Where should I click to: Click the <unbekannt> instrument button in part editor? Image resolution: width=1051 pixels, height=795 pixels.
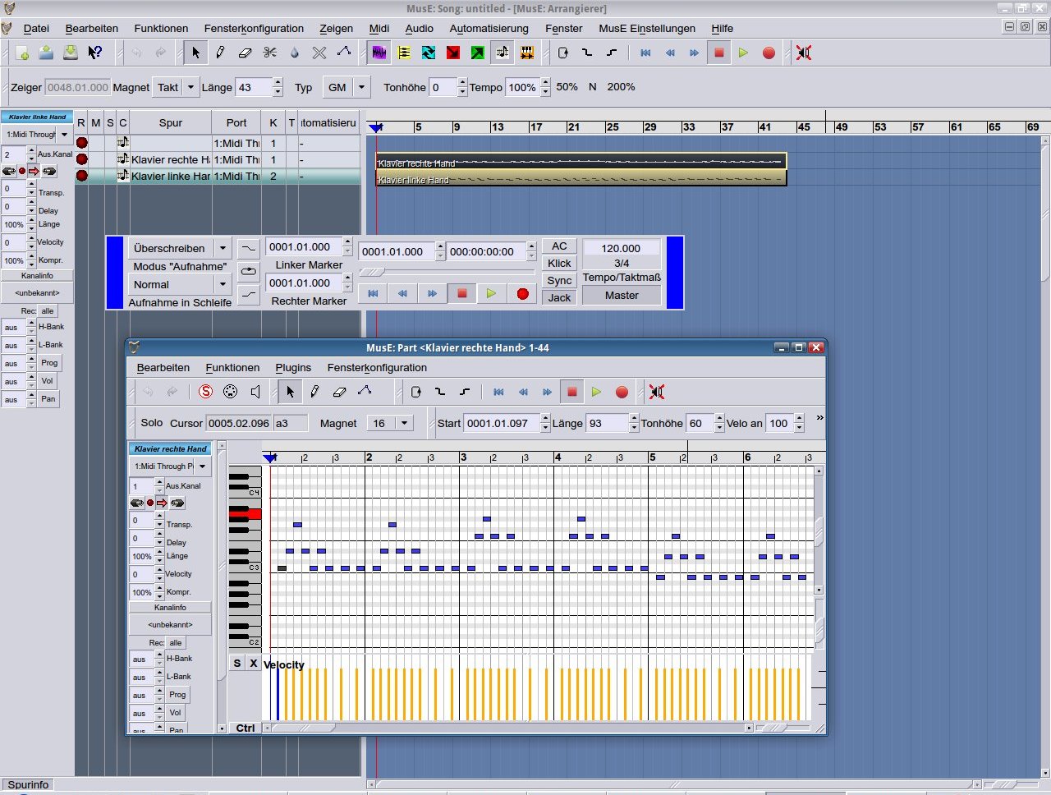tap(170, 625)
